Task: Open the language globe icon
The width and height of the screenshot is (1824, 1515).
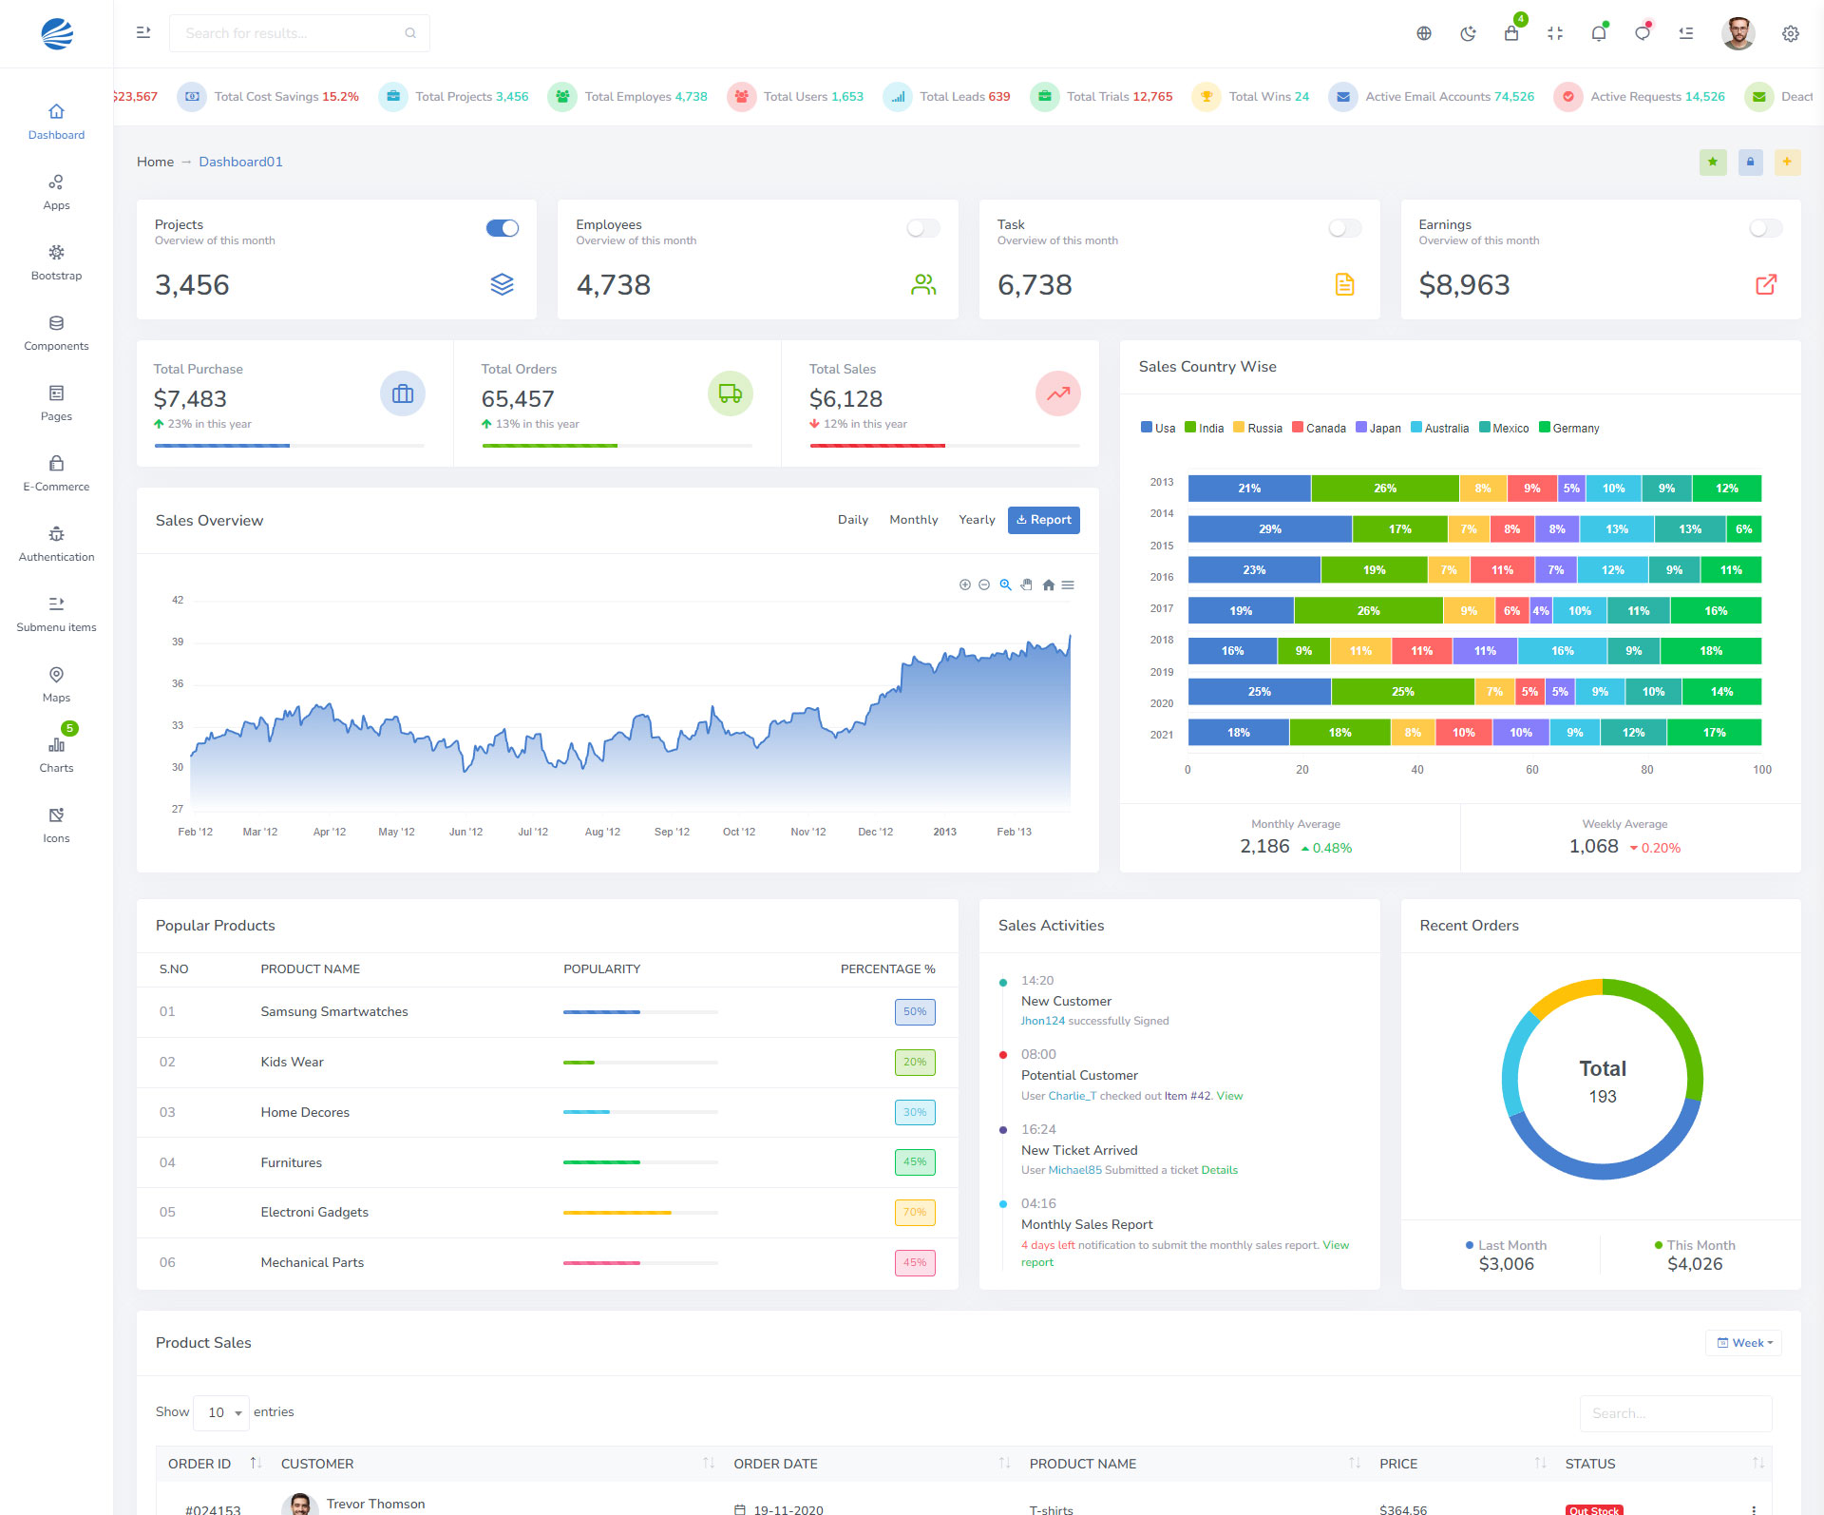Action: [1424, 34]
